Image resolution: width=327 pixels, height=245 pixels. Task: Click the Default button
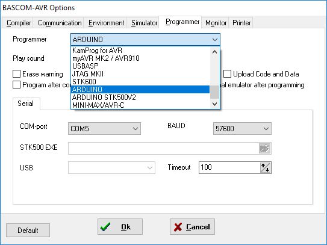(x=28, y=230)
